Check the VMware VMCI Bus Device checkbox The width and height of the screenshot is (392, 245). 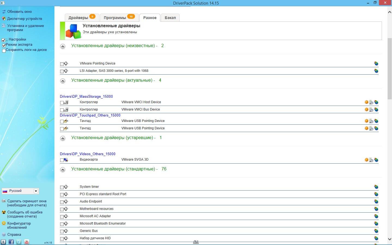click(62, 110)
